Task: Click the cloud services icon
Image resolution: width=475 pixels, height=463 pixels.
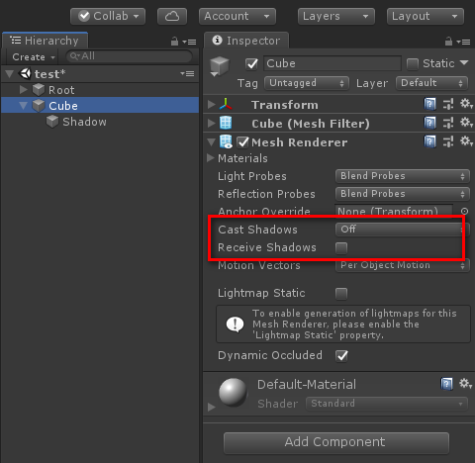Action: coord(172,16)
